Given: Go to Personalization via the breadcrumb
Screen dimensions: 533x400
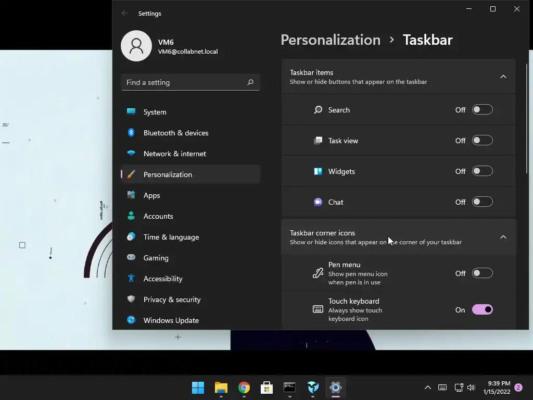Looking at the screenshot, I should coord(331,40).
